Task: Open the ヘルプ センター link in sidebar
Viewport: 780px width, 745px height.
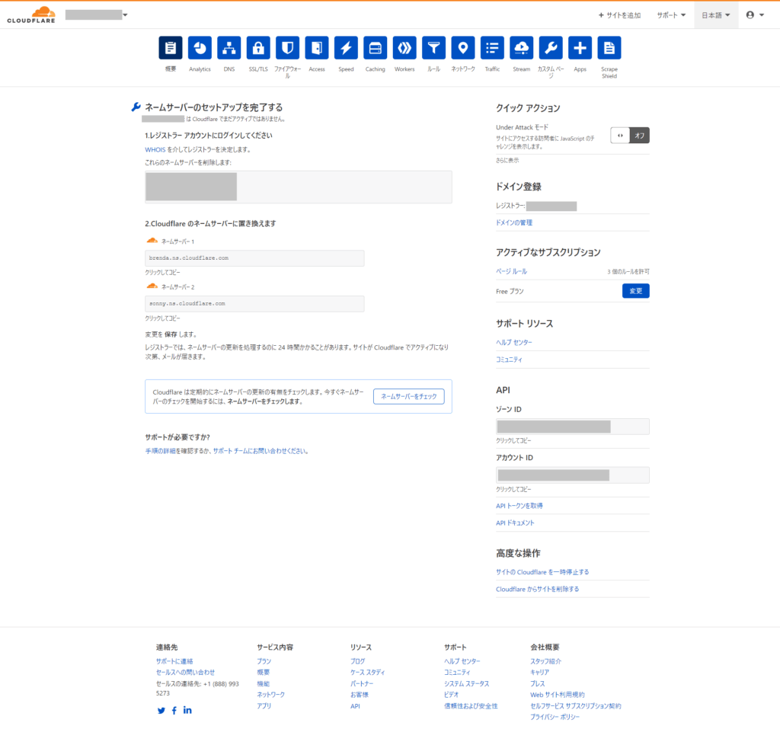Action: coord(514,343)
